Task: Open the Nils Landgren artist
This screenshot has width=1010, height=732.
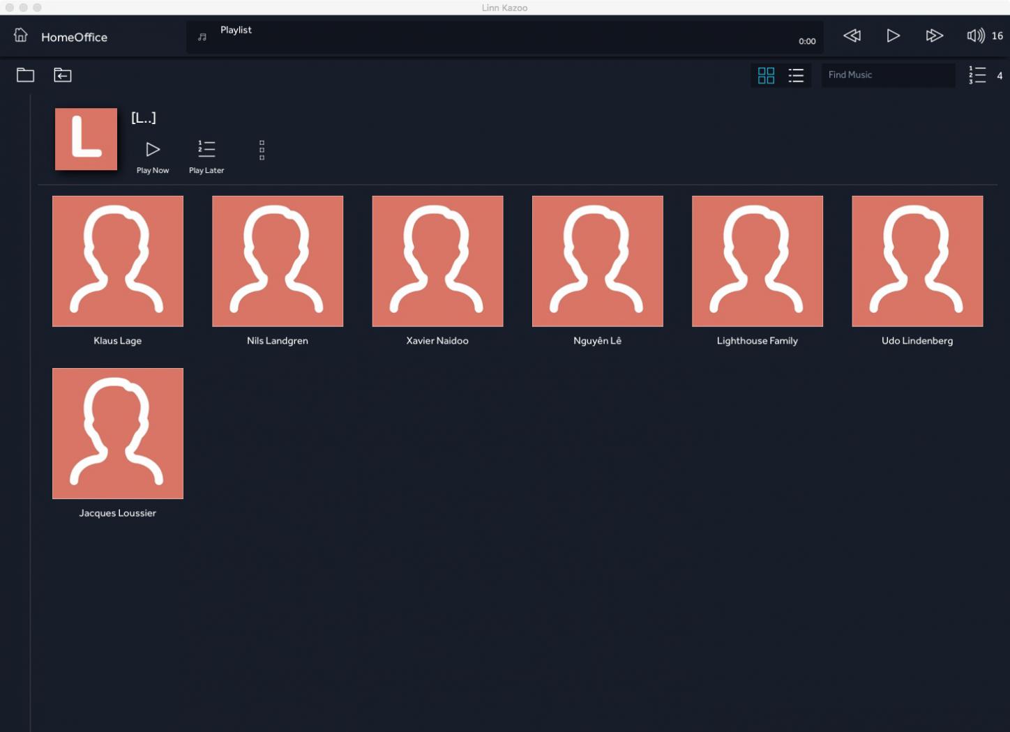Action: click(x=278, y=261)
